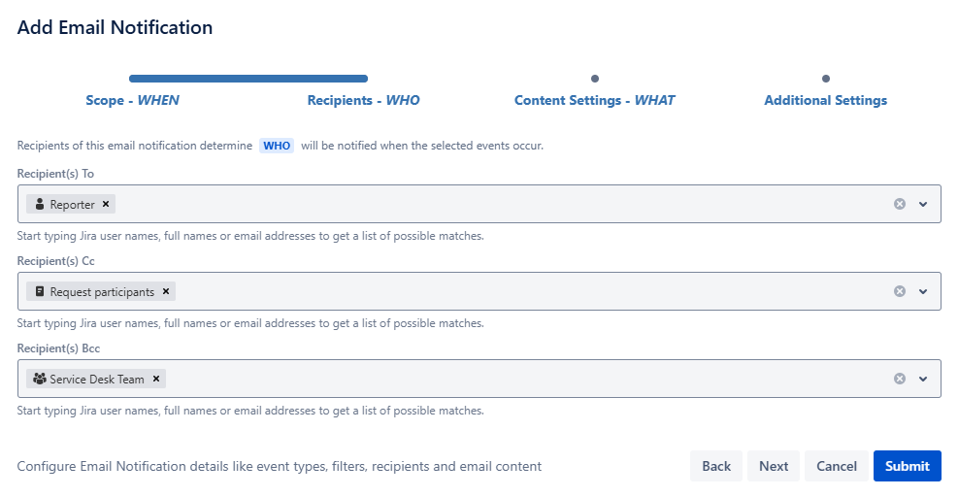The height and width of the screenshot is (497, 958).
Task: Remove the Service Desk Team tag
Action: click(x=156, y=380)
